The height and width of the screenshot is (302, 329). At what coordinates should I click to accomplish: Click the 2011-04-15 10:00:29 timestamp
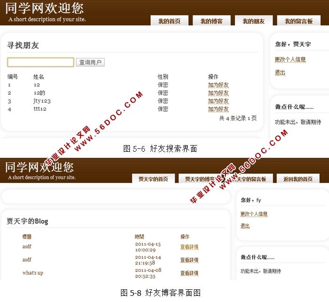coord(148,247)
